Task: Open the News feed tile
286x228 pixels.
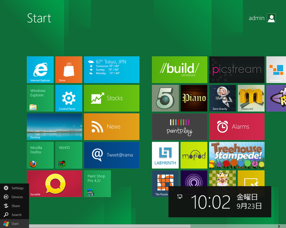Action: 112,127
